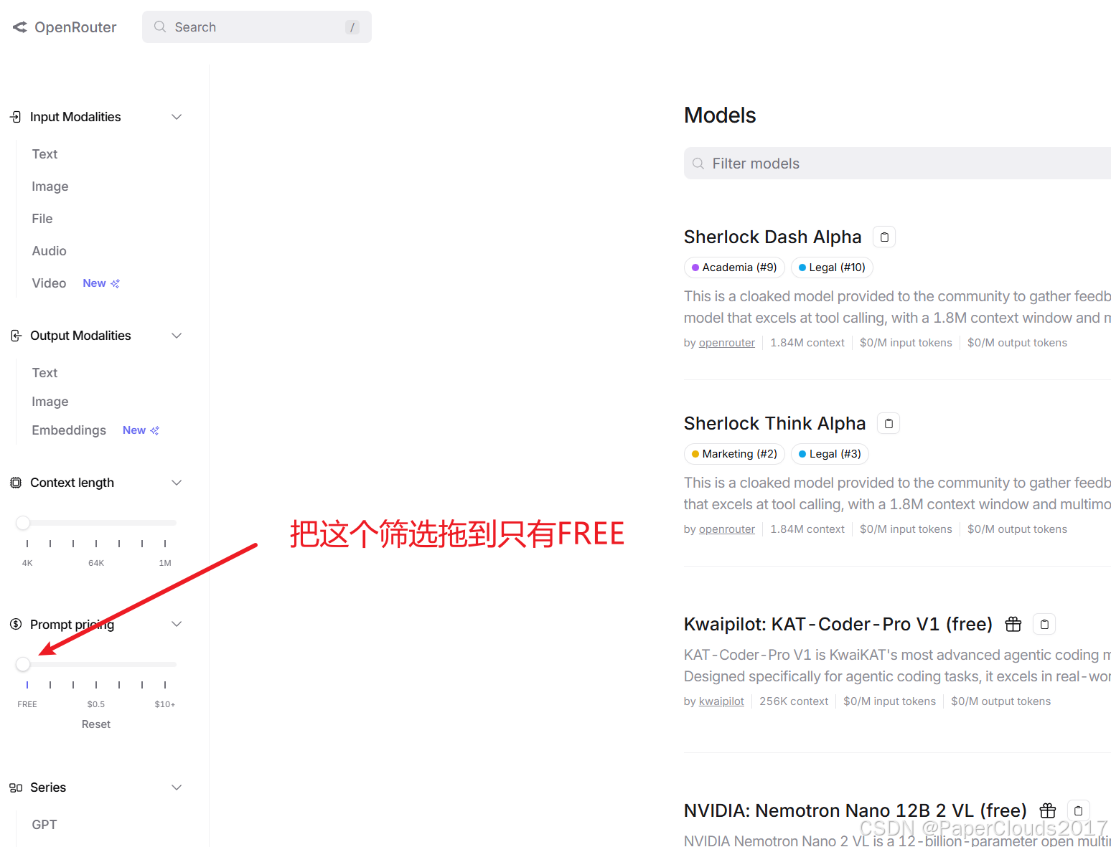Toggle Image input modality filter
The width and height of the screenshot is (1111, 847).
pyautogui.click(x=50, y=186)
